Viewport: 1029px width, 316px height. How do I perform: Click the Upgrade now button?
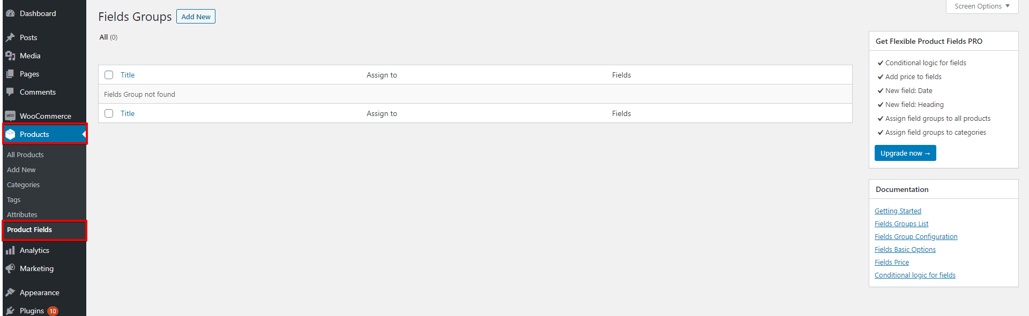[905, 153]
